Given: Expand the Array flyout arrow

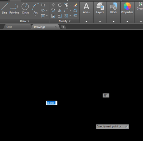Looking at the screenshot, I should pyautogui.click(x=70, y=16).
